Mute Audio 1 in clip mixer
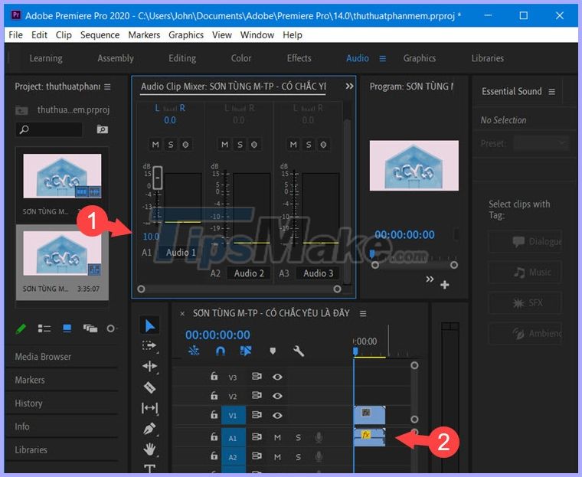Viewport: 582px width, 477px height. [x=155, y=145]
